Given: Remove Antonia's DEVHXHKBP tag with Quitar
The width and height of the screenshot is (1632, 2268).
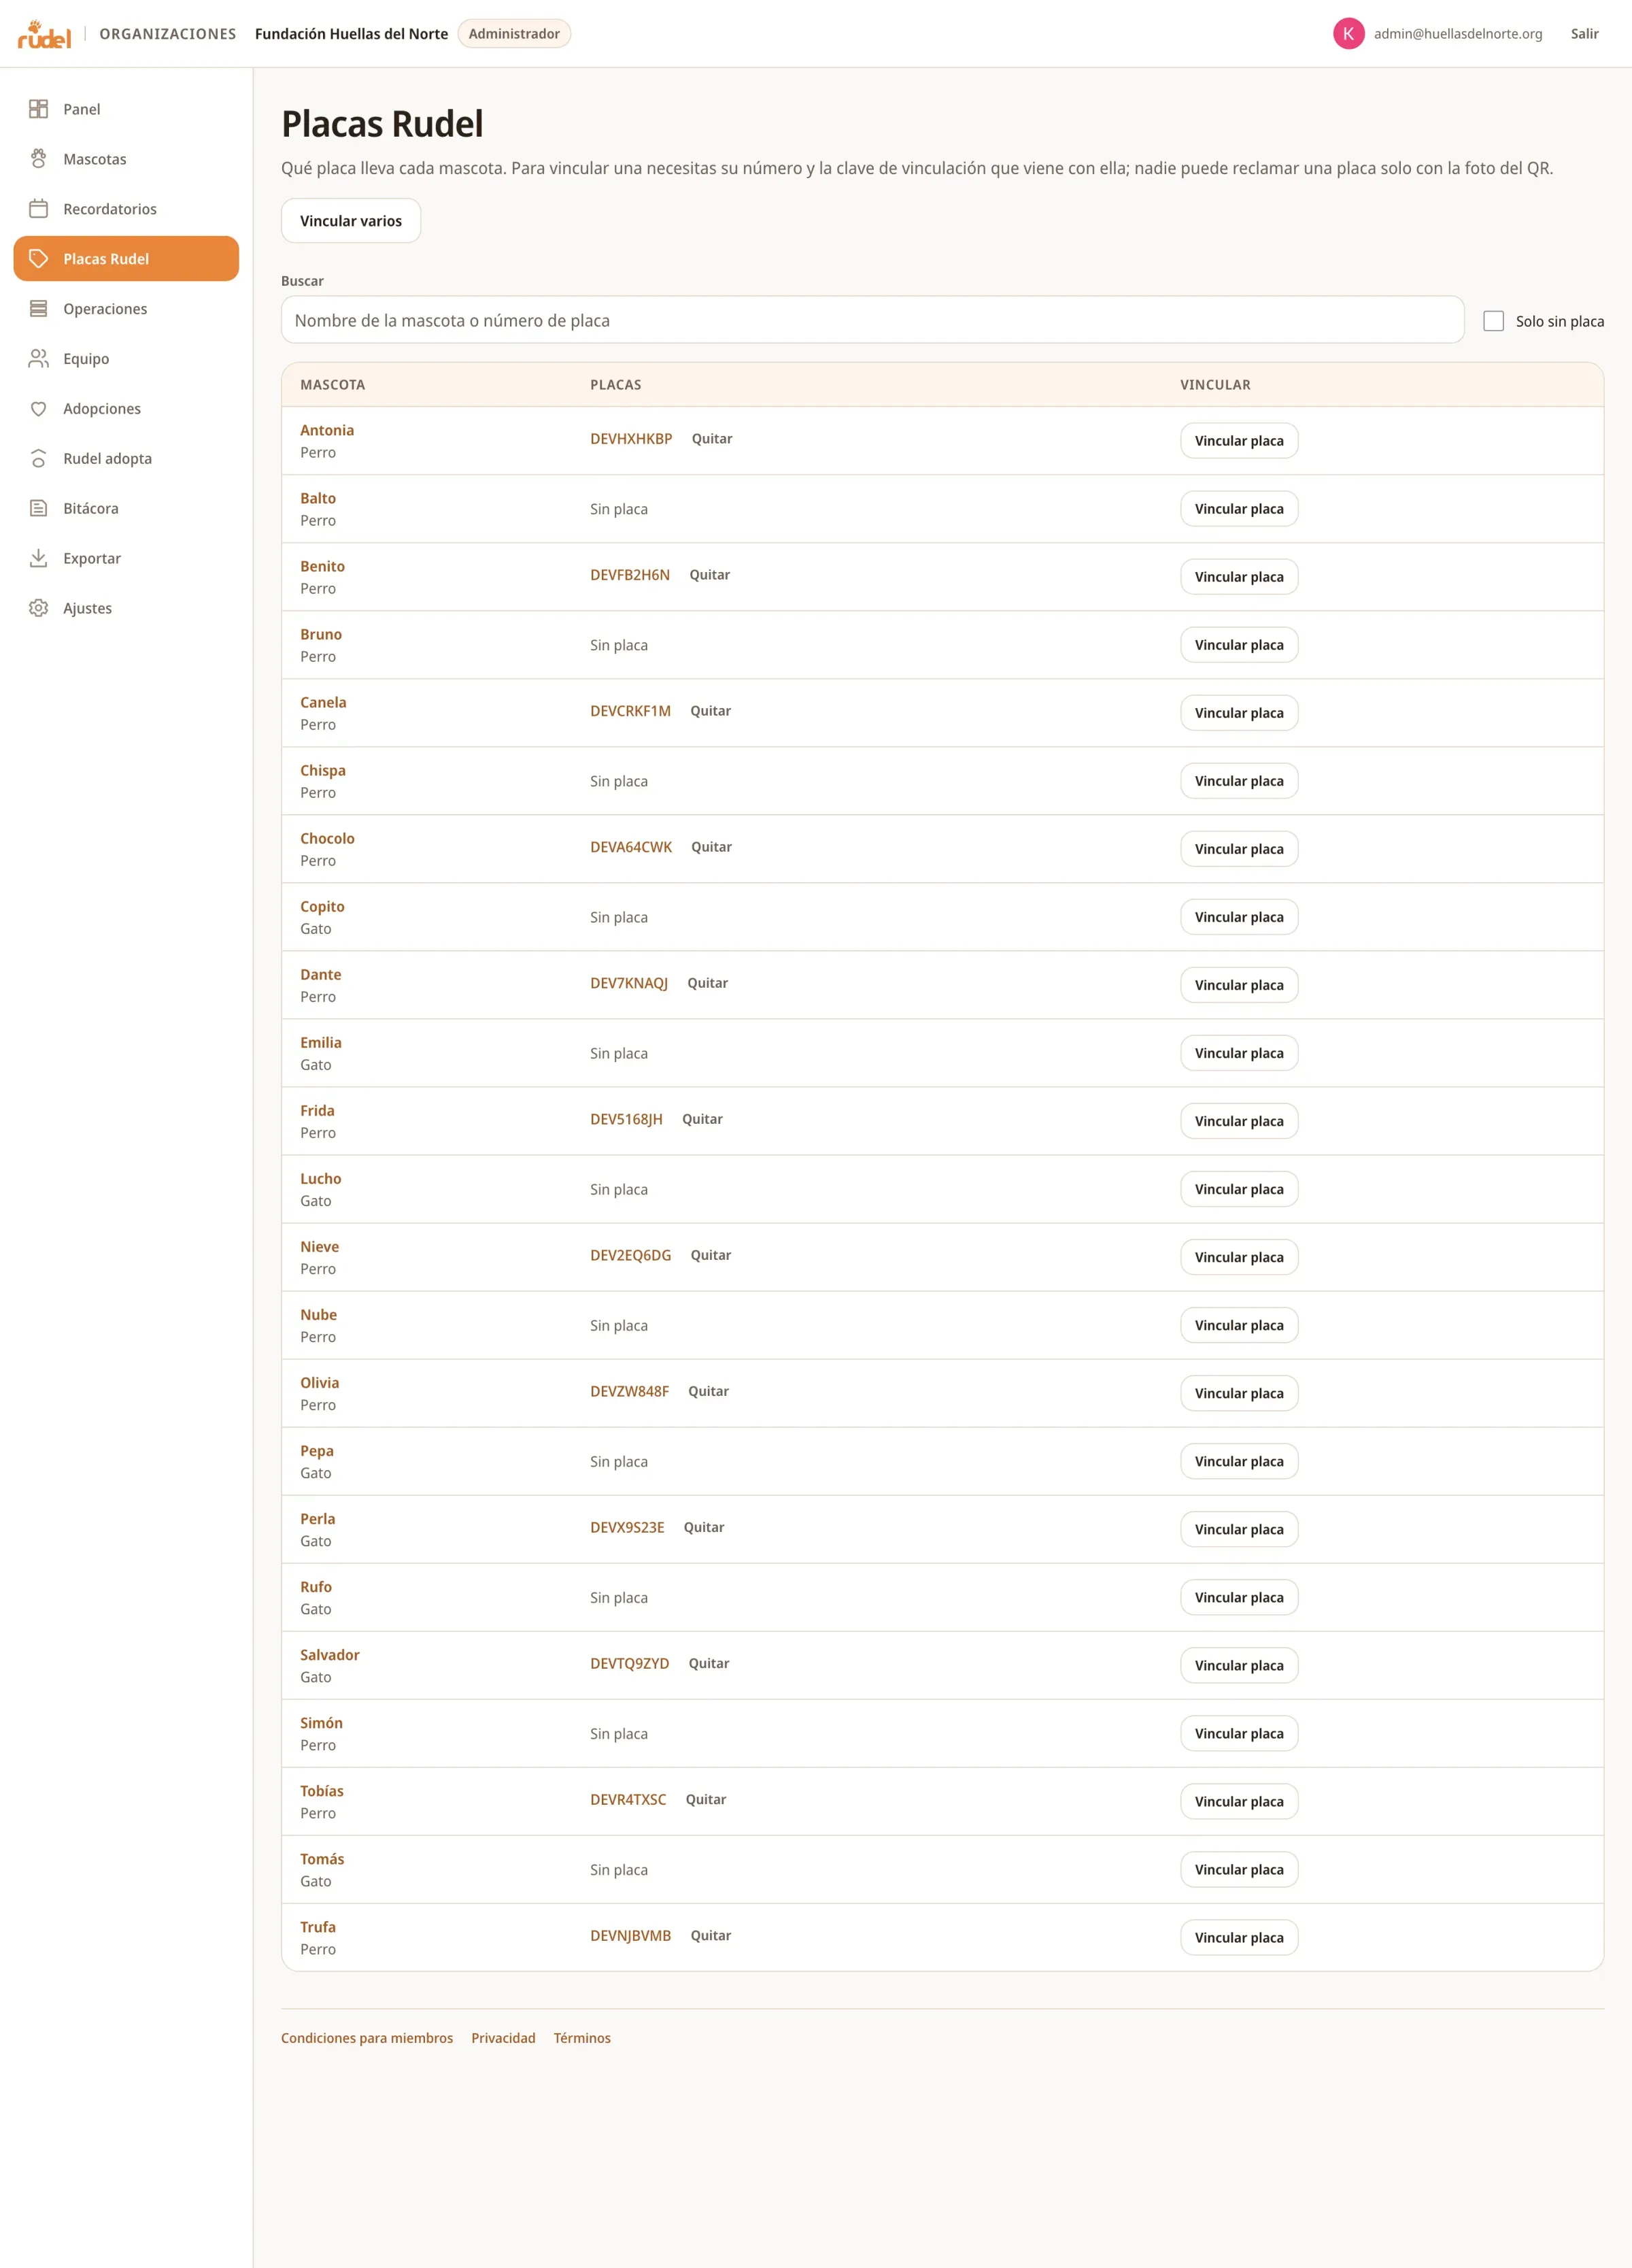Looking at the screenshot, I should pyautogui.click(x=711, y=439).
